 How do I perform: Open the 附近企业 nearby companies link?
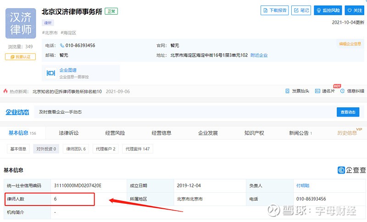coord(259,55)
